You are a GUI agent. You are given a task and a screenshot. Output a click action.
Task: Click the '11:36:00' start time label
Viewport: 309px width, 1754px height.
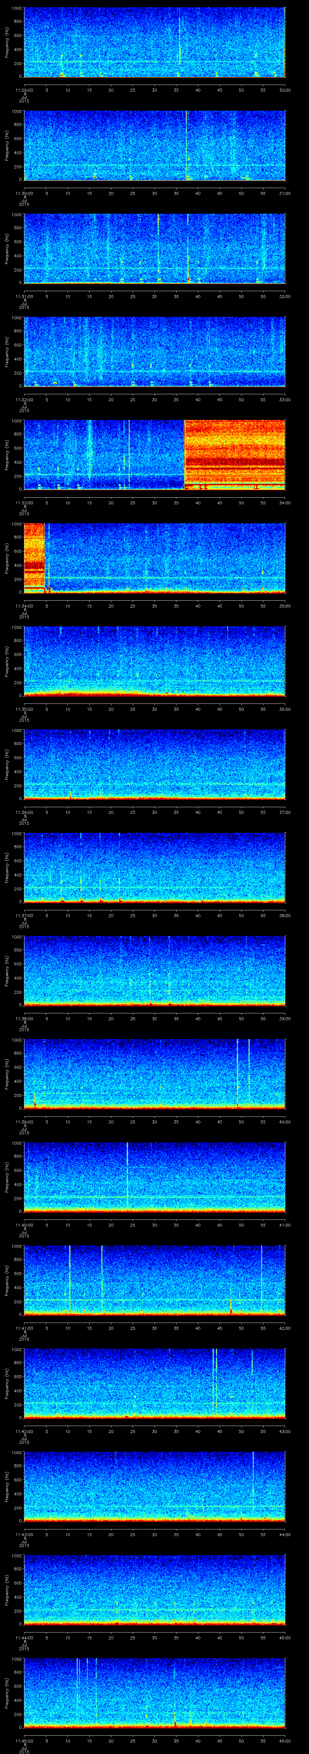(x=24, y=812)
